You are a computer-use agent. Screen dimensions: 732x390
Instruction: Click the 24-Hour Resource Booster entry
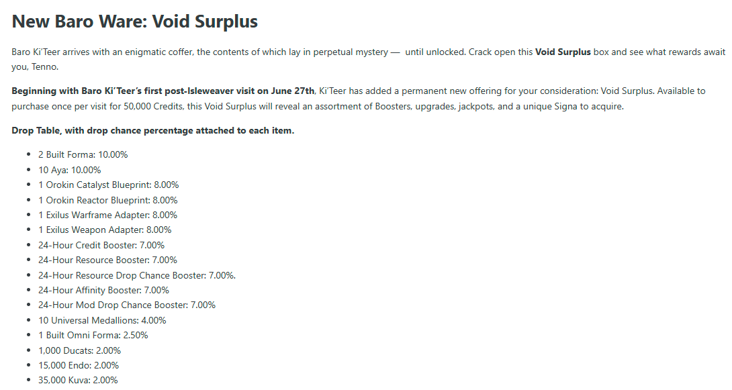[108, 260]
